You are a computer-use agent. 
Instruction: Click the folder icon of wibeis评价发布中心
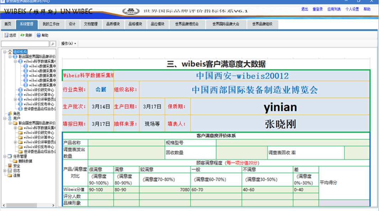(x=21, y=147)
